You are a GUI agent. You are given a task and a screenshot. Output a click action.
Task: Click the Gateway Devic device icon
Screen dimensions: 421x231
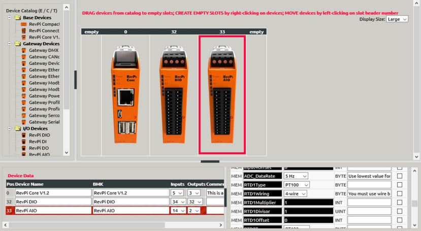click(24, 63)
